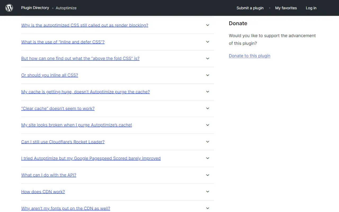Expand chevron next to inline all CSS question
The image size is (339, 212).
click(208, 75)
